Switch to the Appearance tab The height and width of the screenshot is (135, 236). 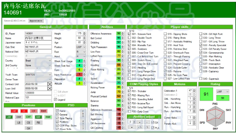36,21
